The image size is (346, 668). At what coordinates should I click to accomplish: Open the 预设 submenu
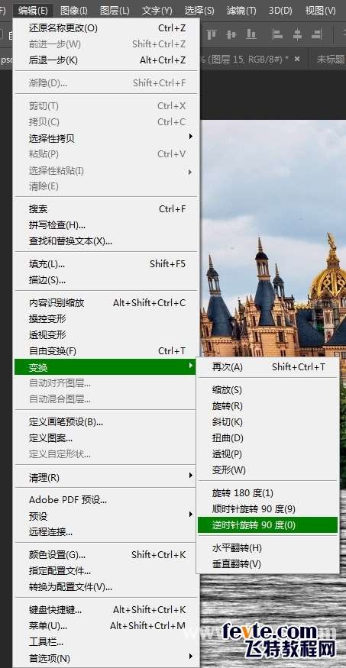click(107, 515)
